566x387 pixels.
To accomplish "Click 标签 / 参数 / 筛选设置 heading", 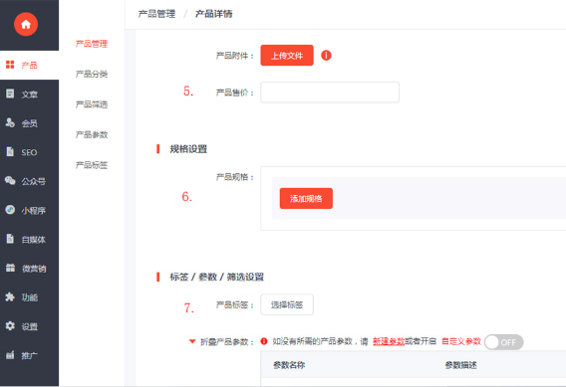I will click(x=216, y=277).
